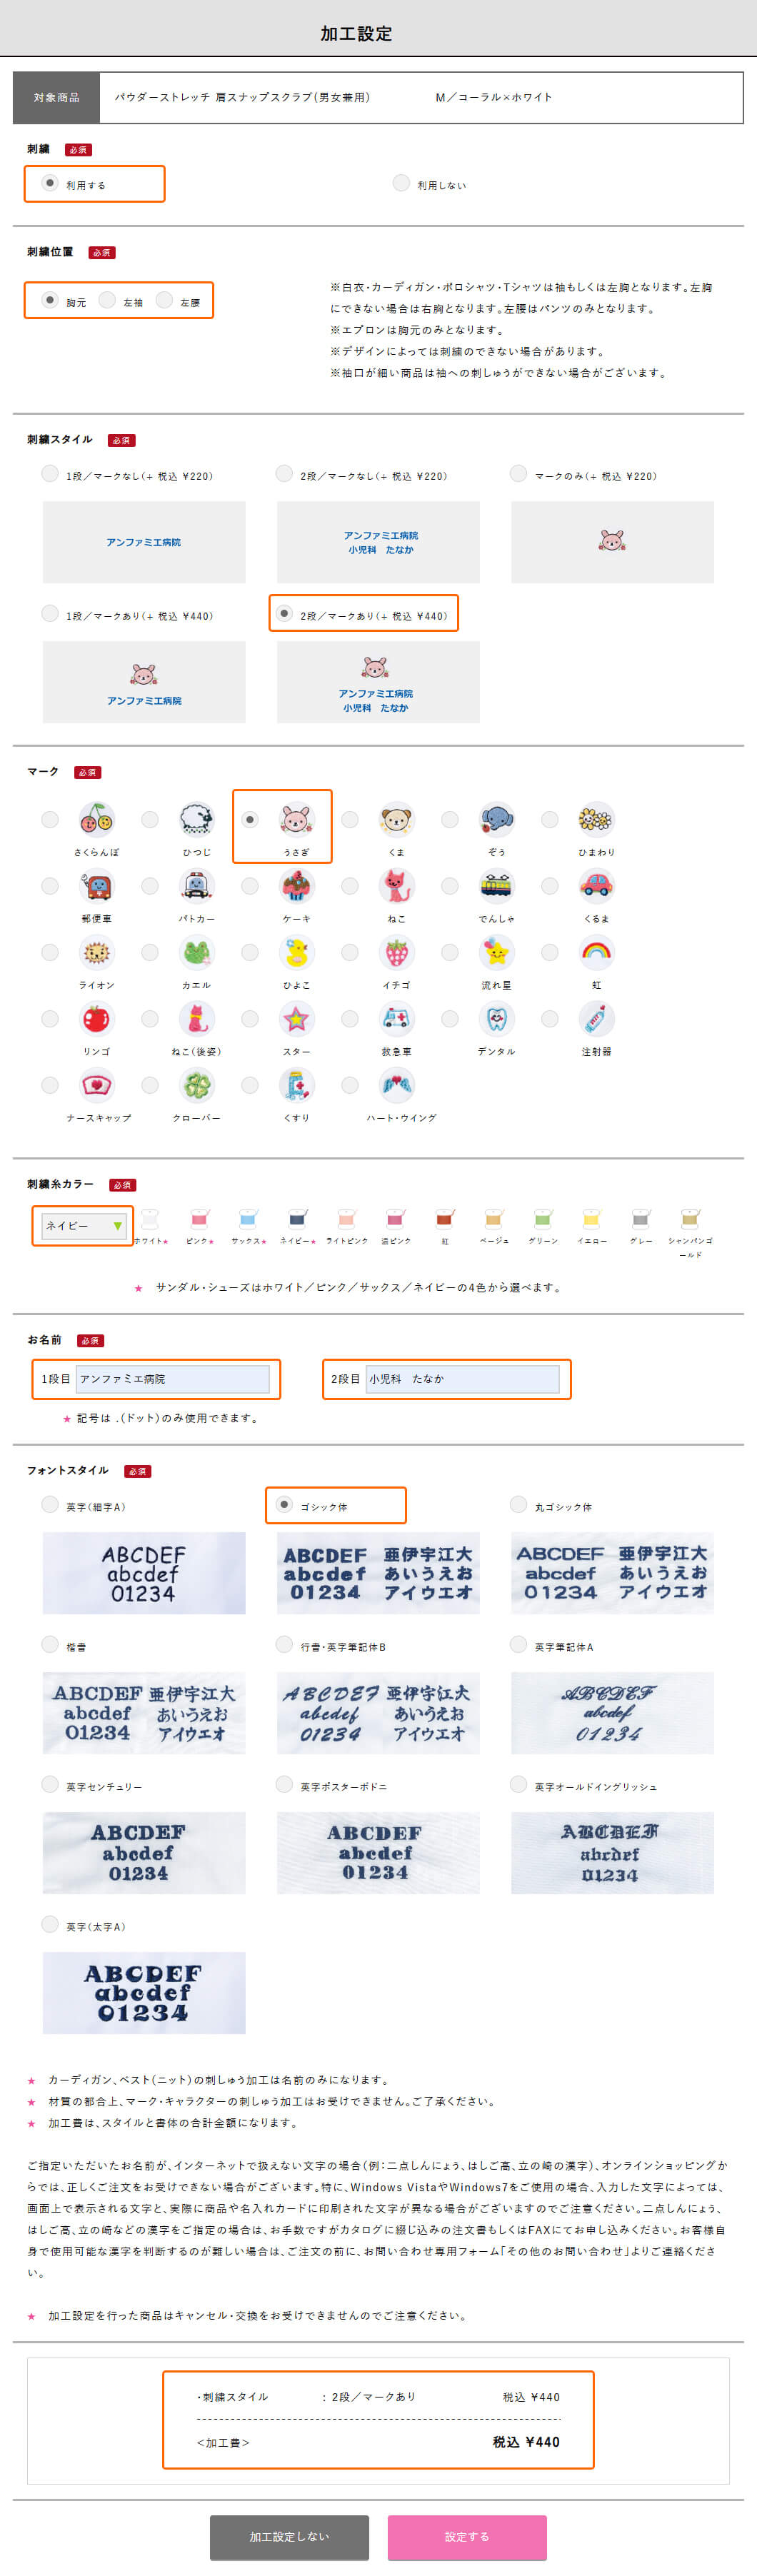Pick the bear (くま) mark icon

397,819
